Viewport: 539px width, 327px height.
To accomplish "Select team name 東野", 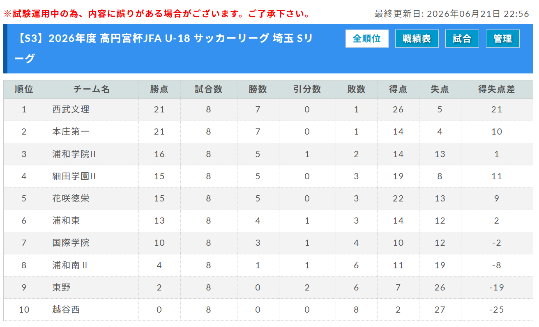I will coord(62,288).
